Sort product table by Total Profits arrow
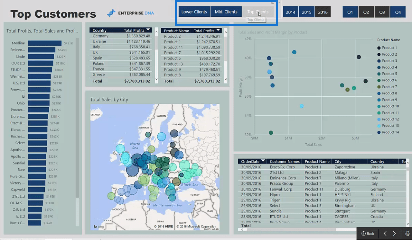 click(218, 30)
